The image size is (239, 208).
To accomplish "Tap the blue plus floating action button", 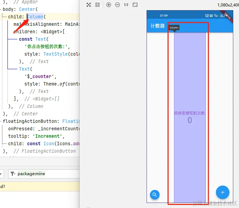I will click(222, 192).
